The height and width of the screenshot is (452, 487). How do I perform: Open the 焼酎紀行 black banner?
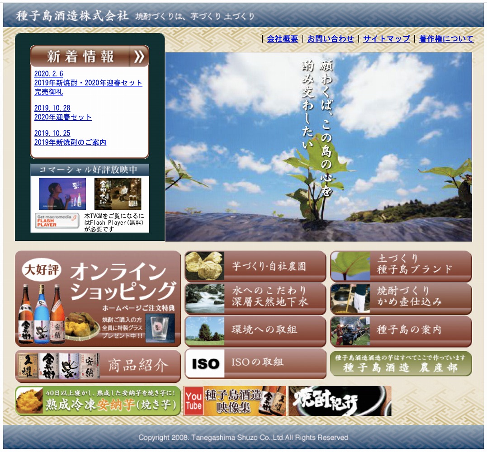(x=340, y=401)
